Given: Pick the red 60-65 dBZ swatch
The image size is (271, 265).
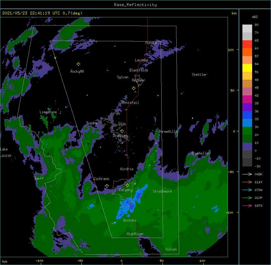Looking at the screenshot, I should (247, 44).
